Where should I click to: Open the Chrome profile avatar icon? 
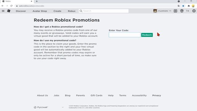pyautogui.click(x=193, y=6)
